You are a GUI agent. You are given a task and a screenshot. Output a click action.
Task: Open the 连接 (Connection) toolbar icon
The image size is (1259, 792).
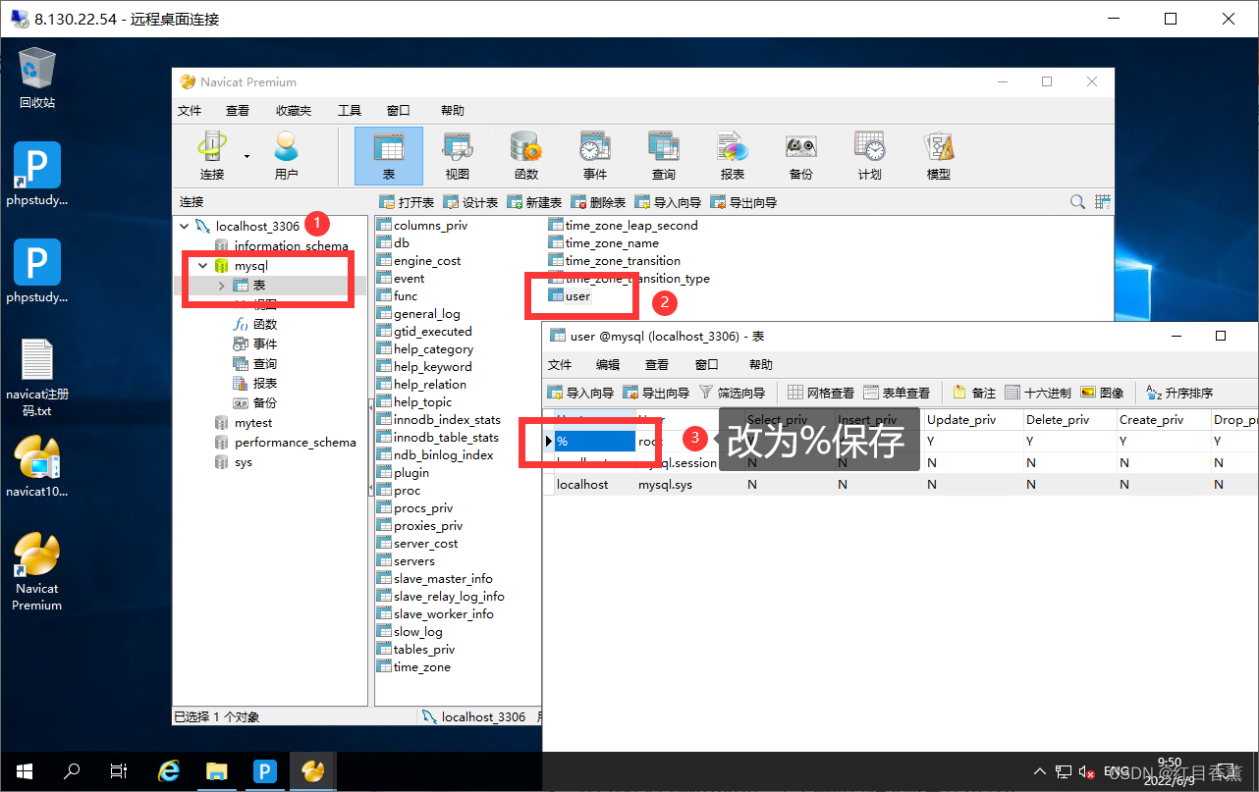(x=211, y=155)
